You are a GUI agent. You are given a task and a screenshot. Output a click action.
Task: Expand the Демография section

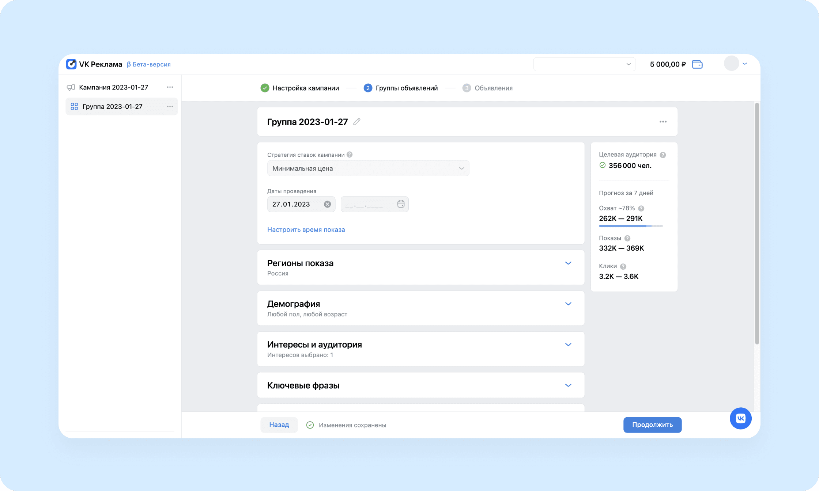(568, 304)
